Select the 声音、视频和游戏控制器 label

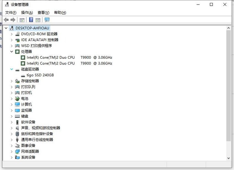(40, 128)
